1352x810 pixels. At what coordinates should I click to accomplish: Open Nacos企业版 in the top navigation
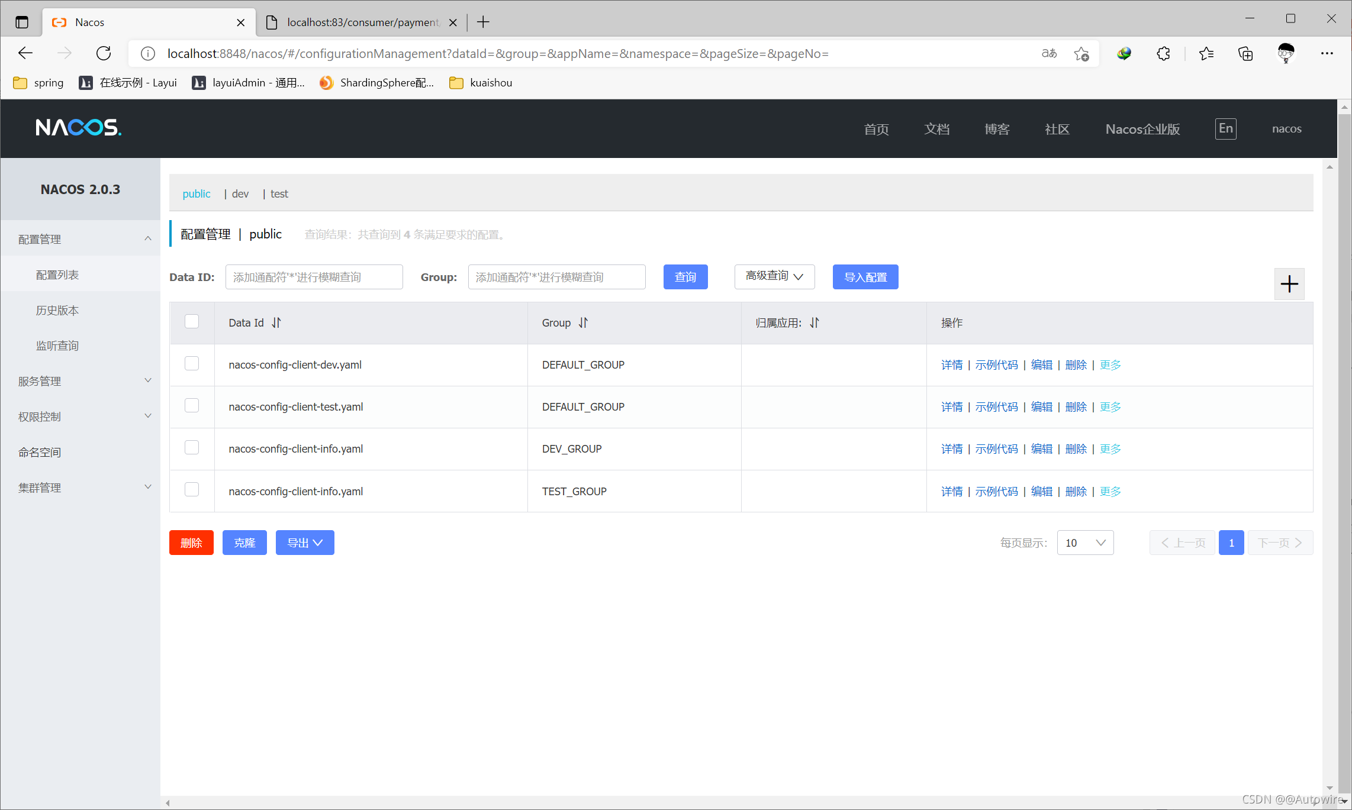pos(1142,129)
